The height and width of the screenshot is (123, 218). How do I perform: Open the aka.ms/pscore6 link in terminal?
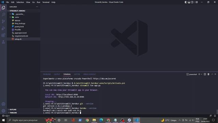tap(105, 79)
